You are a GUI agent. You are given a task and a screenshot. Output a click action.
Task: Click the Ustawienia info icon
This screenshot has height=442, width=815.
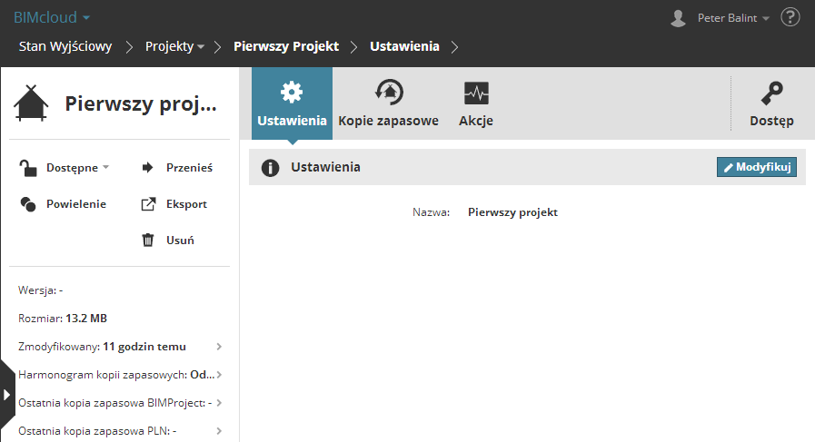pyautogui.click(x=270, y=168)
